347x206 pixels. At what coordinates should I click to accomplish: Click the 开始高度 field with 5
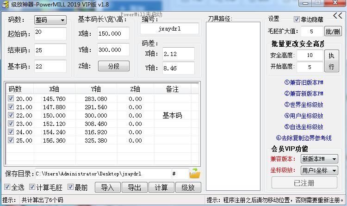coord(310,67)
